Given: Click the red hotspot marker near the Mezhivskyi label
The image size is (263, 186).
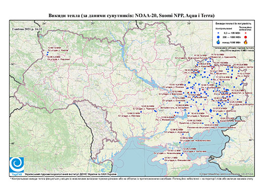Looking at the screenshot, I should (x=174, y=115).
